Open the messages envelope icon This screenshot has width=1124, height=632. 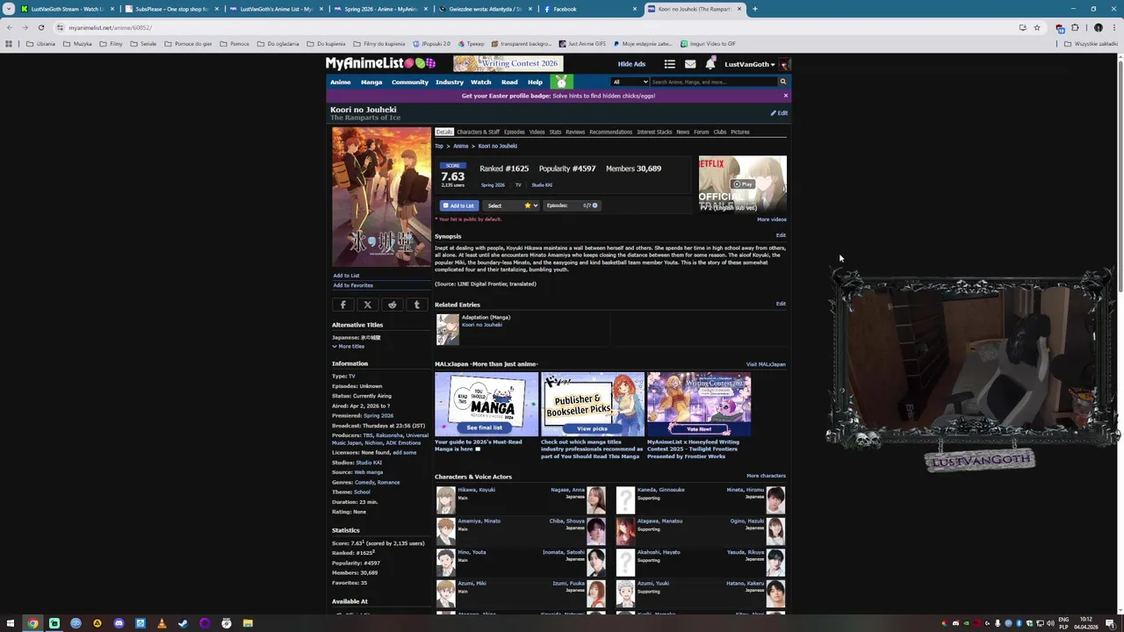690,64
